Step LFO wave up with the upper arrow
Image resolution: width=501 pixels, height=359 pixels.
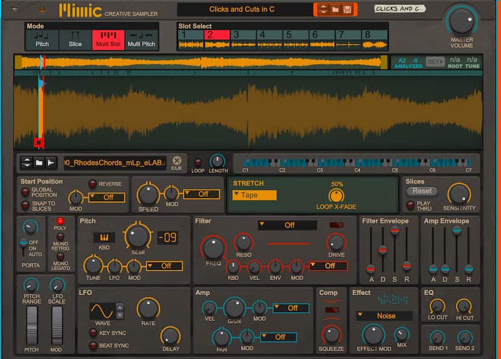click(120, 307)
